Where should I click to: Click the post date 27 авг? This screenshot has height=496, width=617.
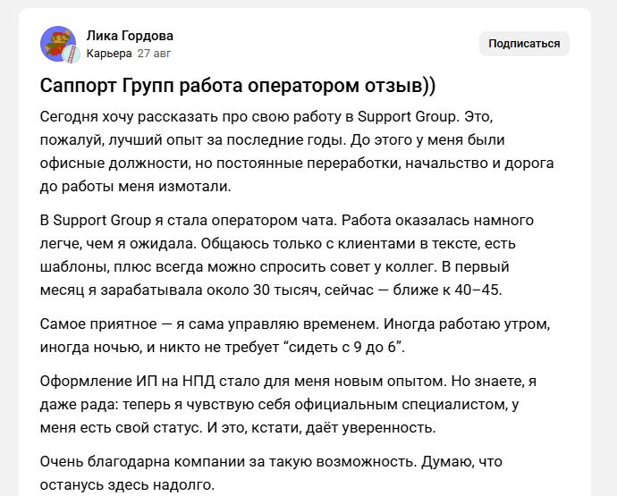(x=154, y=53)
